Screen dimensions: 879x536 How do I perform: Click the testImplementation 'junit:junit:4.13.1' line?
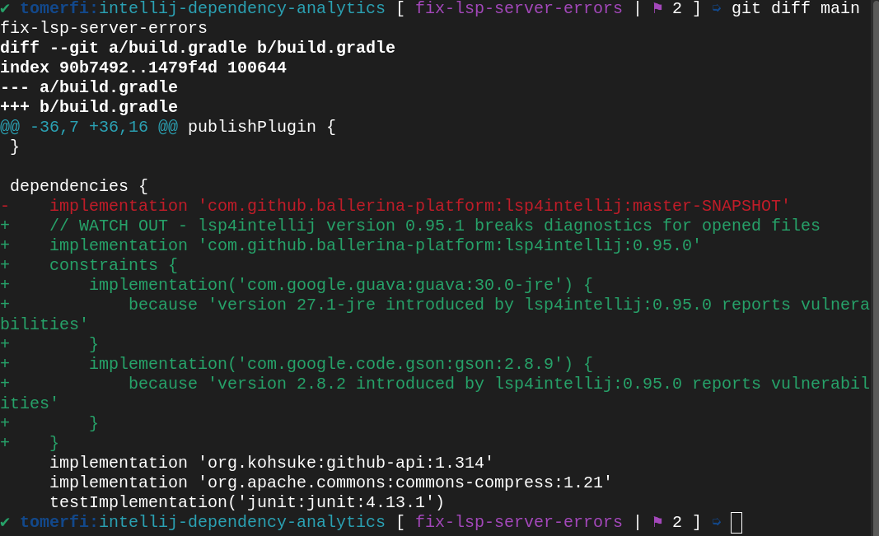pyautogui.click(x=246, y=502)
